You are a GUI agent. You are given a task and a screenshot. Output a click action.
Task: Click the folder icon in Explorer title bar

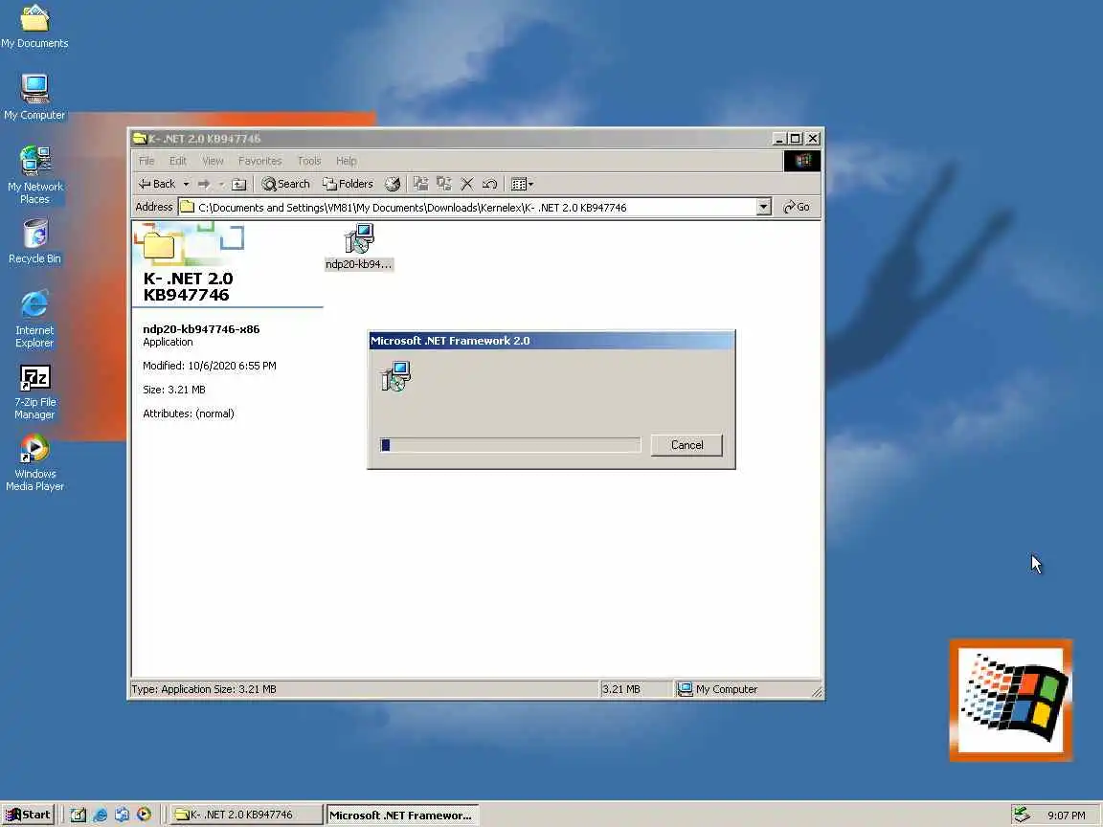tap(140, 139)
